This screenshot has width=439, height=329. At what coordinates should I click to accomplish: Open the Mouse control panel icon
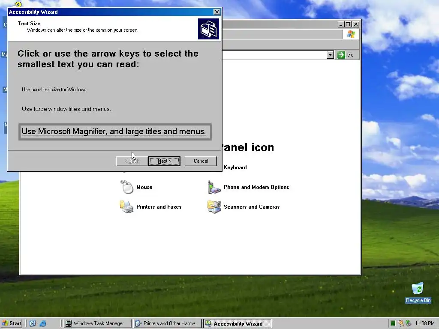click(x=127, y=187)
